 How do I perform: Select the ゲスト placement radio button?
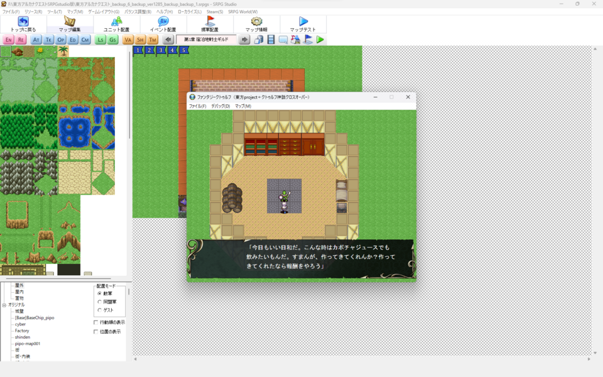[x=99, y=310]
